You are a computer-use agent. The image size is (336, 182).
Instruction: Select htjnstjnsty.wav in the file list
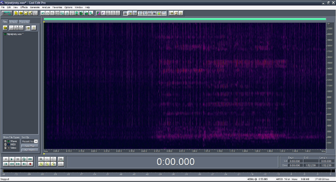[15, 34]
